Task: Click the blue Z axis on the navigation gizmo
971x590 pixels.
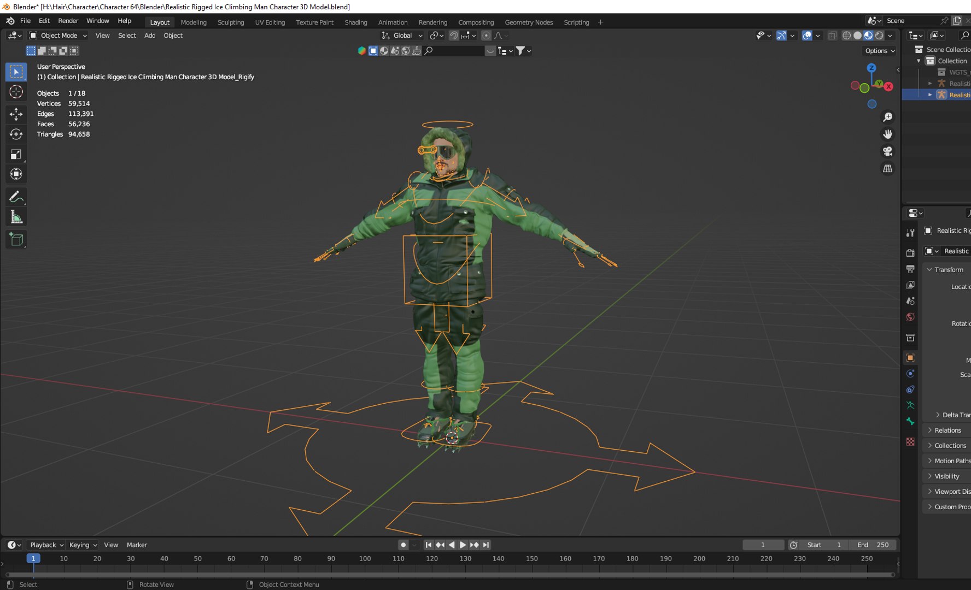Action: tap(871, 68)
